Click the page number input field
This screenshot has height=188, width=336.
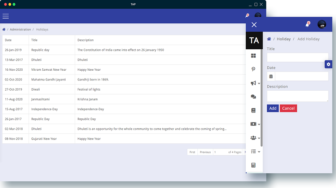click(220, 152)
